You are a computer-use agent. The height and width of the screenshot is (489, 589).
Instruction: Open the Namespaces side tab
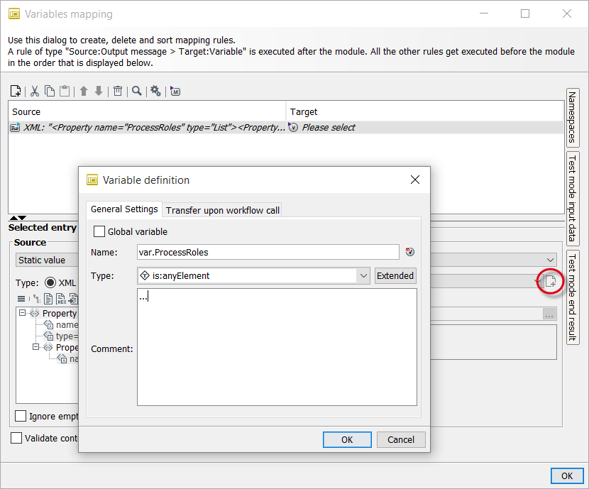573,118
